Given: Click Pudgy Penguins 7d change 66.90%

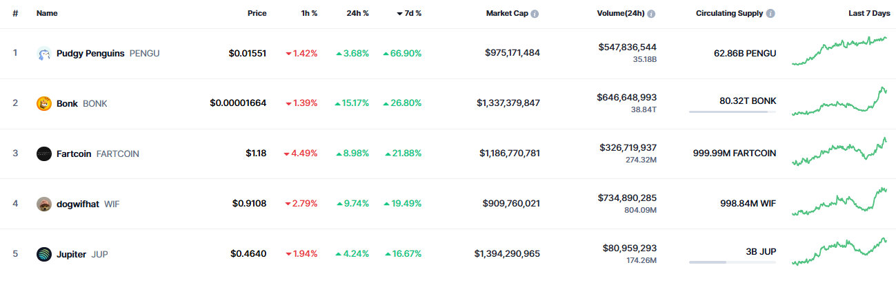Looking at the screenshot, I should tap(402, 53).
